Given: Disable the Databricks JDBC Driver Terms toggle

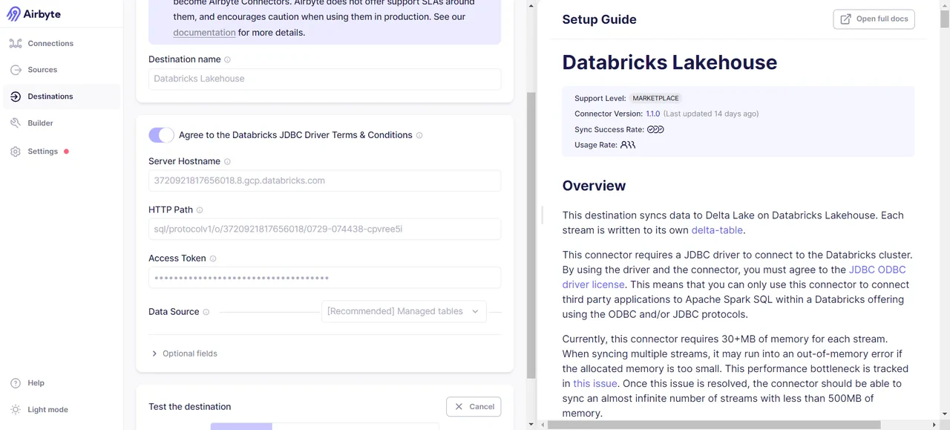Looking at the screenshot, I should click(x=161, y=134).
